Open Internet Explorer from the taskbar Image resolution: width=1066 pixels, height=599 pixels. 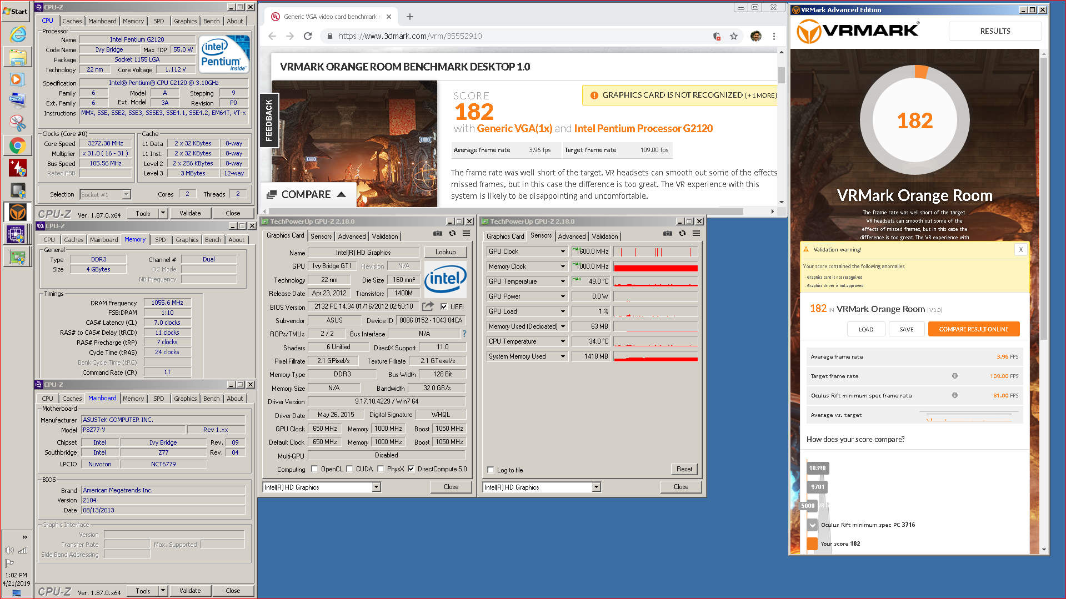(18, 34)
